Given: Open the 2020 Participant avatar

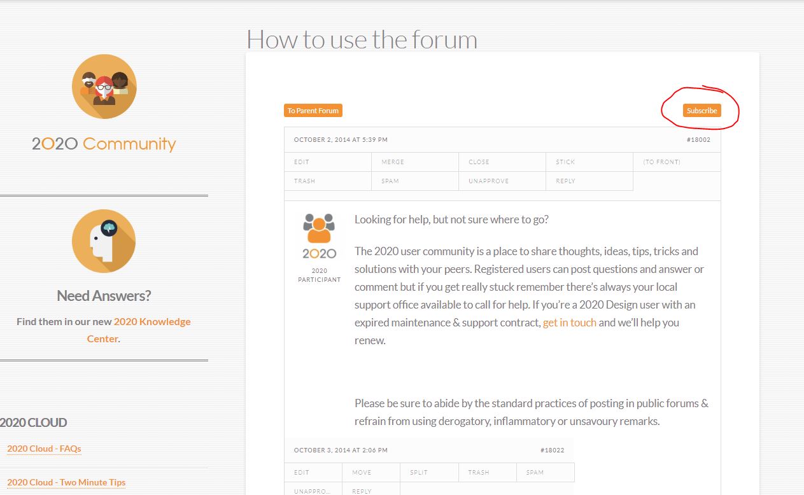Looking at the screenshot, I should click(319, 236).
